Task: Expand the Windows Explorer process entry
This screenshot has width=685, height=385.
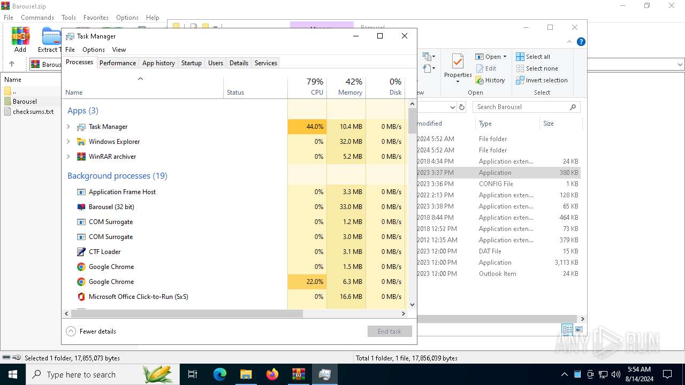Action: click(68, 142)
